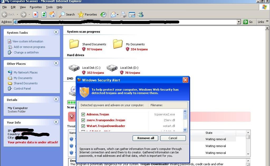Screen dimensions: 270x166
Task: Click the "334 trojans" text
Action: 139,49
